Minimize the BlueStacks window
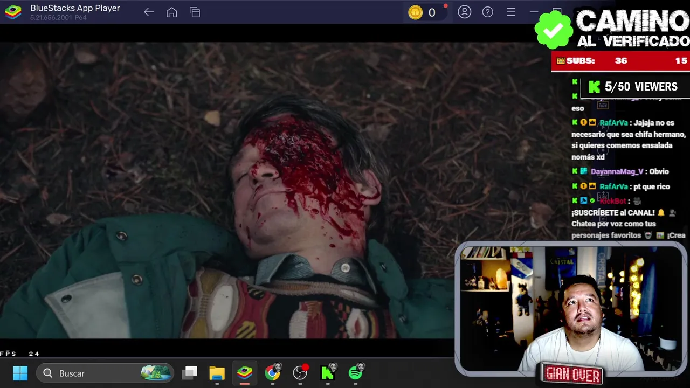 534,12
